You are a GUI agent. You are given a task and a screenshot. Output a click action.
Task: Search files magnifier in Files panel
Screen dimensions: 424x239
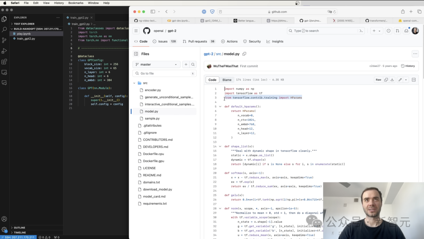coord(193,65)
